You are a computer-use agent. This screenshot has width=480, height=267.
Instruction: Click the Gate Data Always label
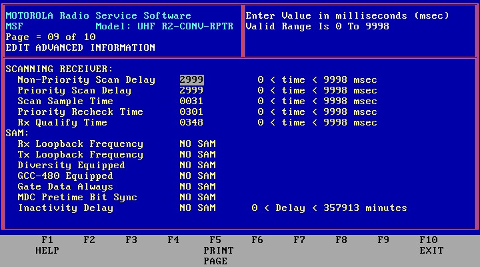click(65, 187)
